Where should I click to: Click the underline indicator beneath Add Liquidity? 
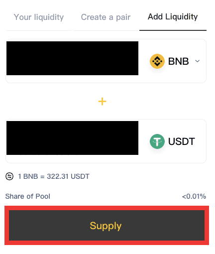pos(173,30)
